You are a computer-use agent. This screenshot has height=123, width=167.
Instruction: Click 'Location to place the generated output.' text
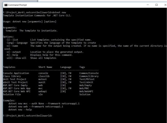pyautogui.click(x=57, y=52)
